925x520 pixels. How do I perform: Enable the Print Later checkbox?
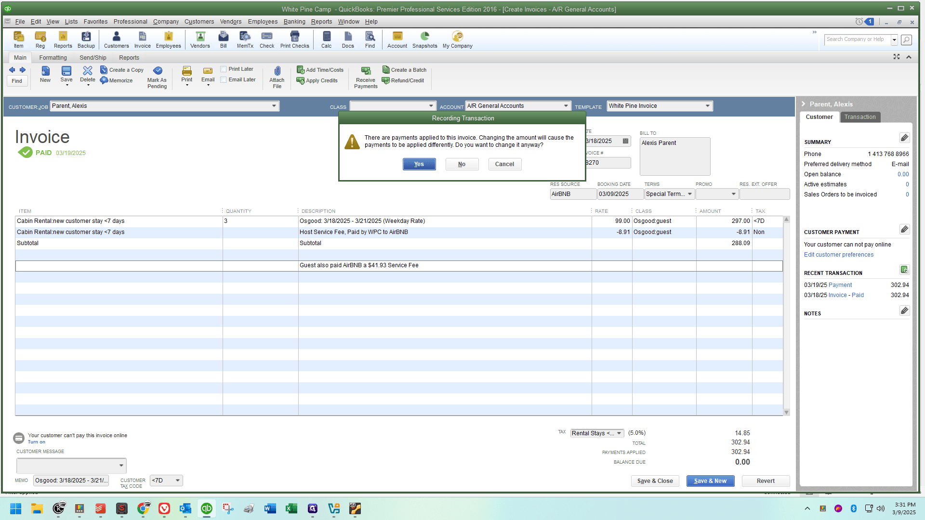pos(224,69)
